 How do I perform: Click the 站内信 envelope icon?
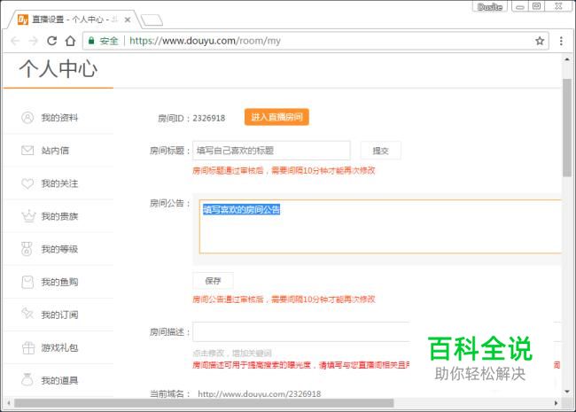point(27,151)
